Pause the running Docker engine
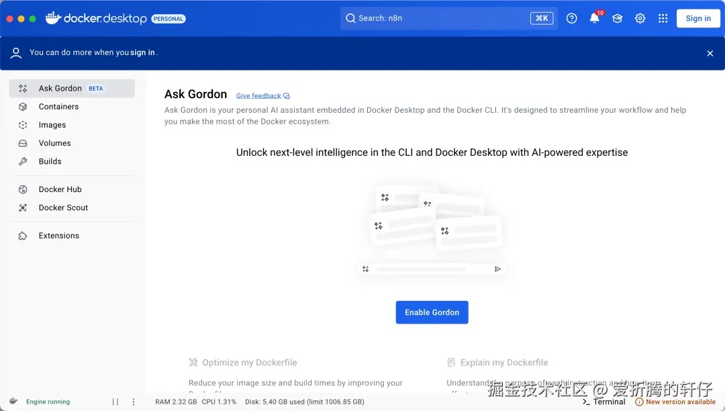Image resolution: width=725 pixels, height=411 pixels. coord(115,402)
